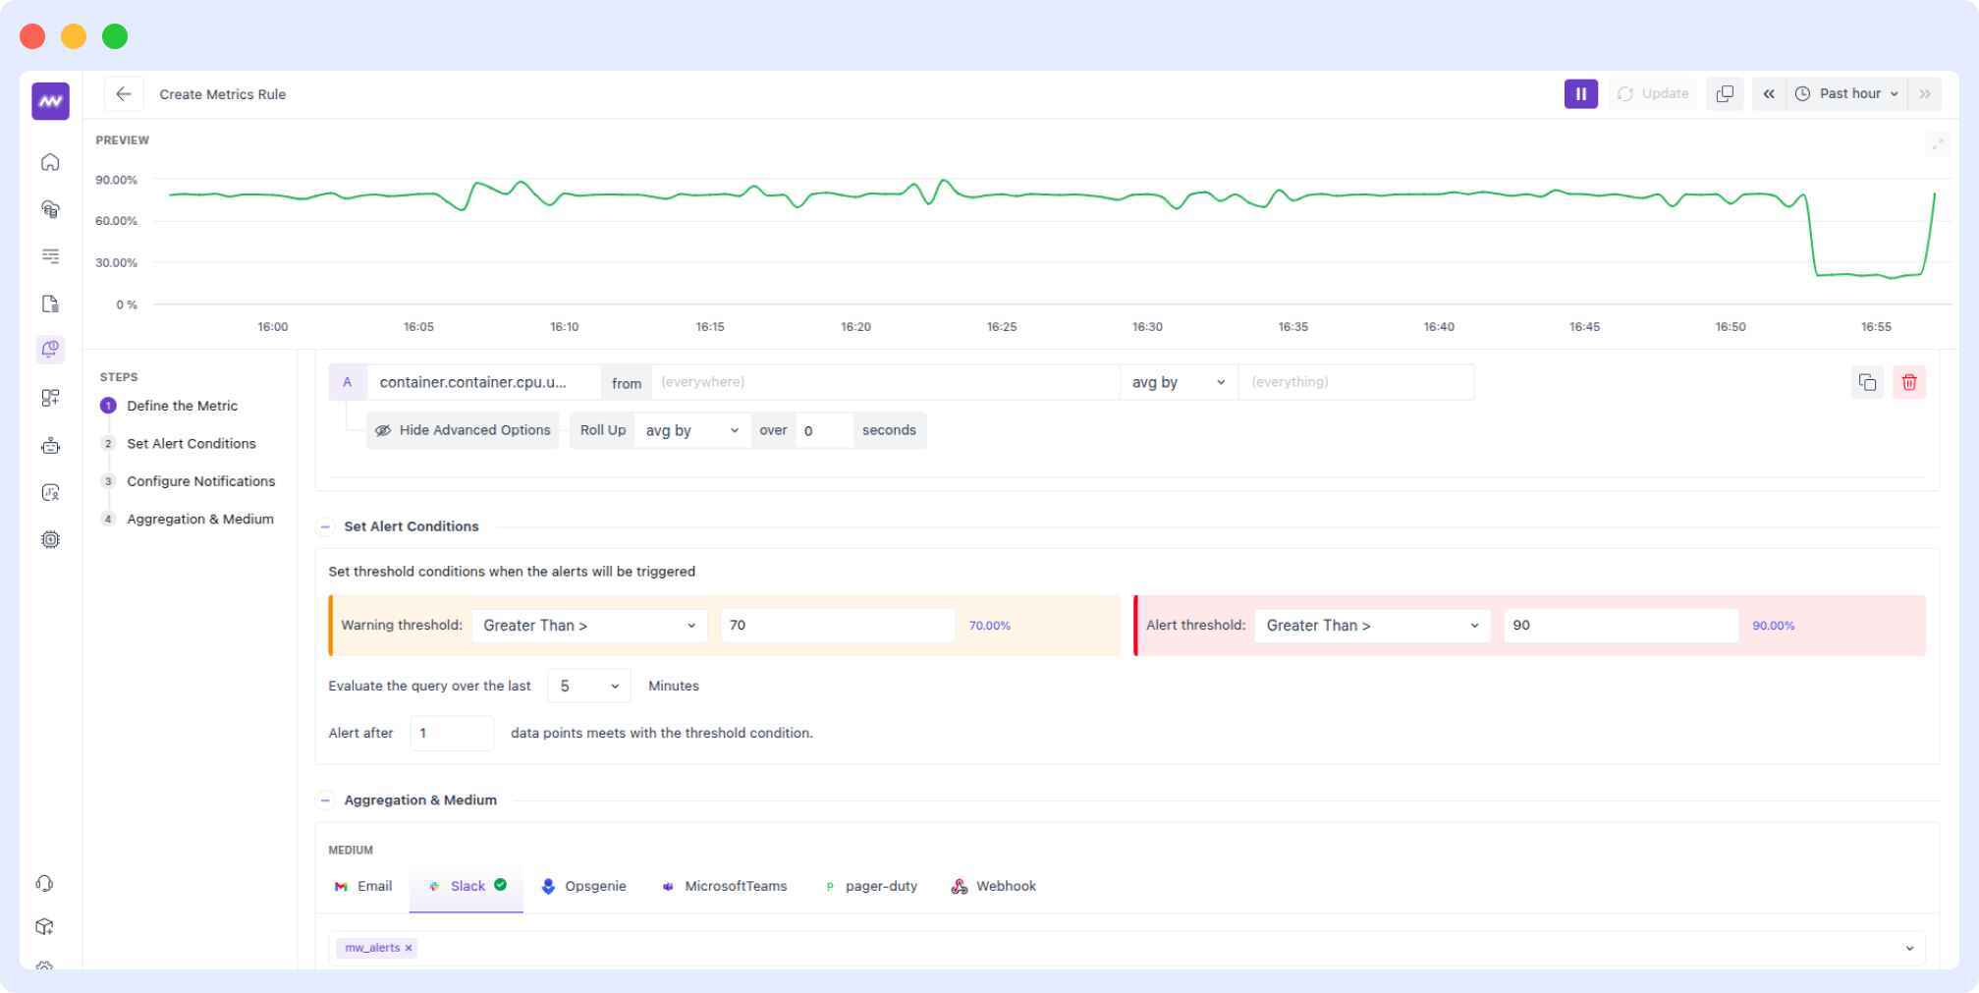1979x993 pixels.
Task: Pause live preview with the purple button
Action: pyautogui.click(x=1580, y=93)
